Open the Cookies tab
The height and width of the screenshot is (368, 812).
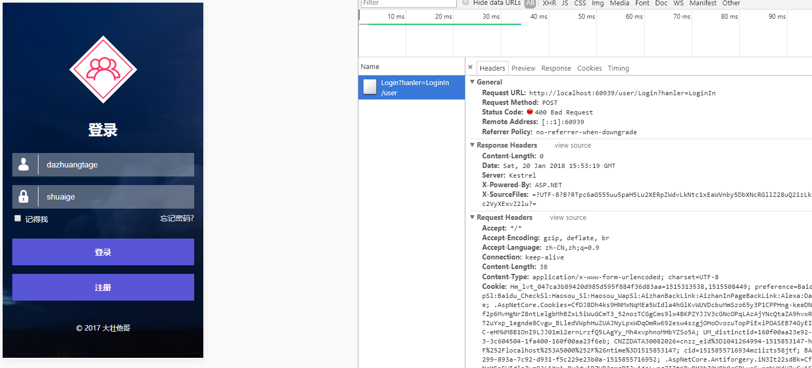[589, 68]
